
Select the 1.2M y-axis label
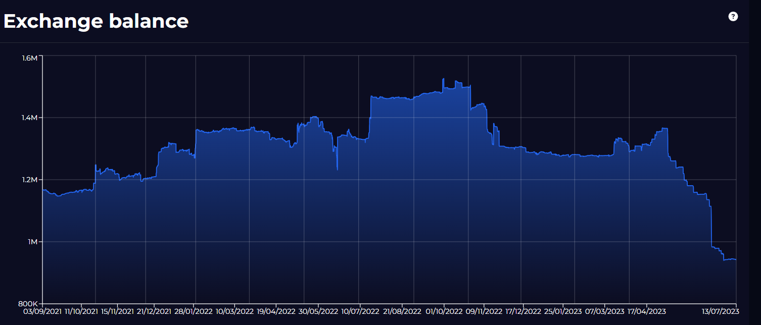[x=30, y=180]
